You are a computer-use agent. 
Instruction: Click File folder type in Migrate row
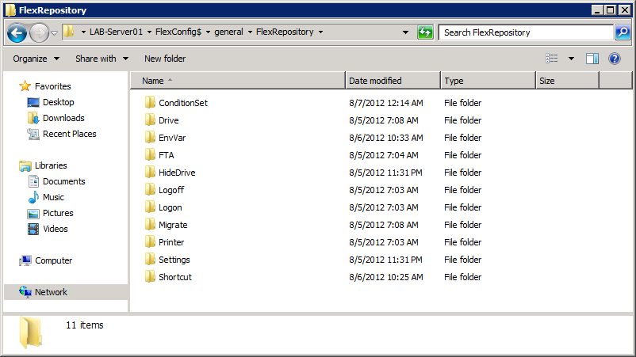point(463,225)
